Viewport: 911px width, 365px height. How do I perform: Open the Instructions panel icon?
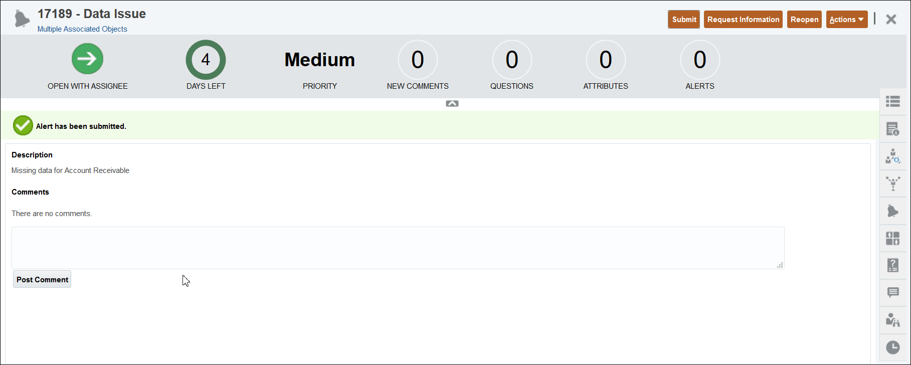click(894, 129)
